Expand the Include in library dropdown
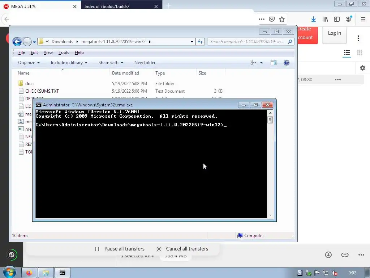The height and width of the screenshot is (278, 370). (x=69, y=63)
